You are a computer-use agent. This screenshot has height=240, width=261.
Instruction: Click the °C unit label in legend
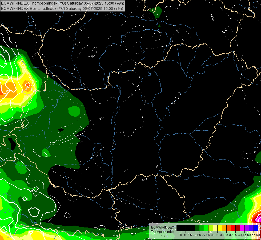(163, 236)
